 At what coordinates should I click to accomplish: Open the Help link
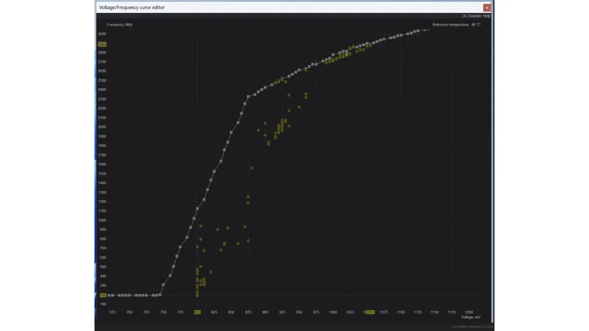pos(487,16)
